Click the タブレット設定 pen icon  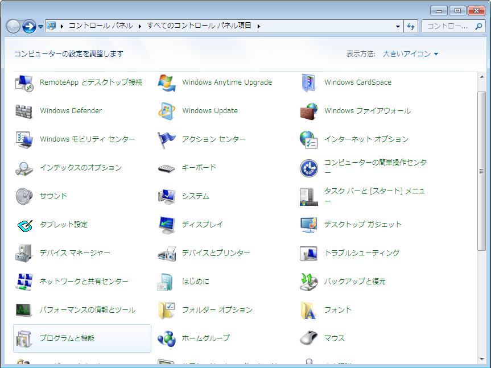click(x=25, y=225)
